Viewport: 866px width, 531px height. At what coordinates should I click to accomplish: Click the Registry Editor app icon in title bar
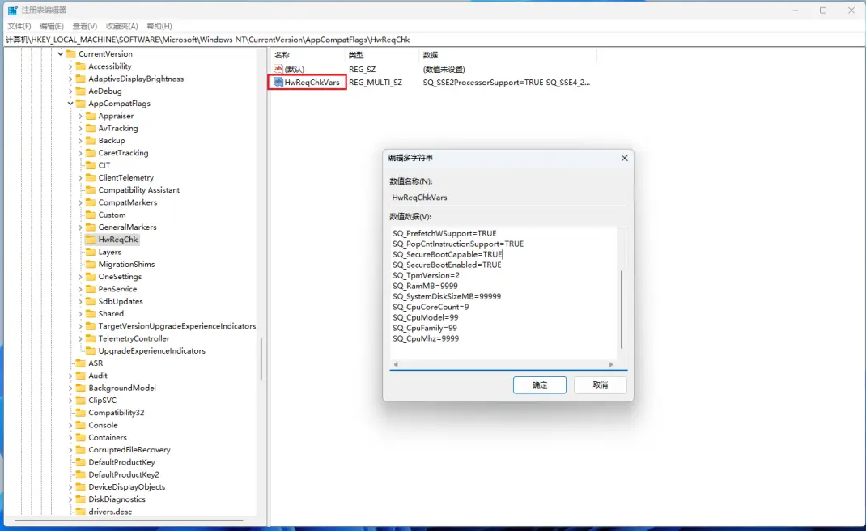pyautogui.click(x=12, y=11)
